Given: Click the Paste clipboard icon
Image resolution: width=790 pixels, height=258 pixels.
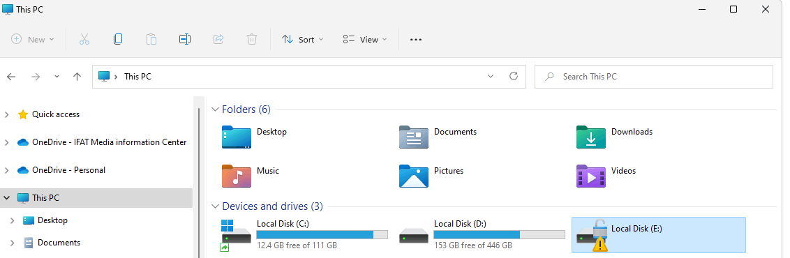Looking at the screenshot, I should (151, 39).
